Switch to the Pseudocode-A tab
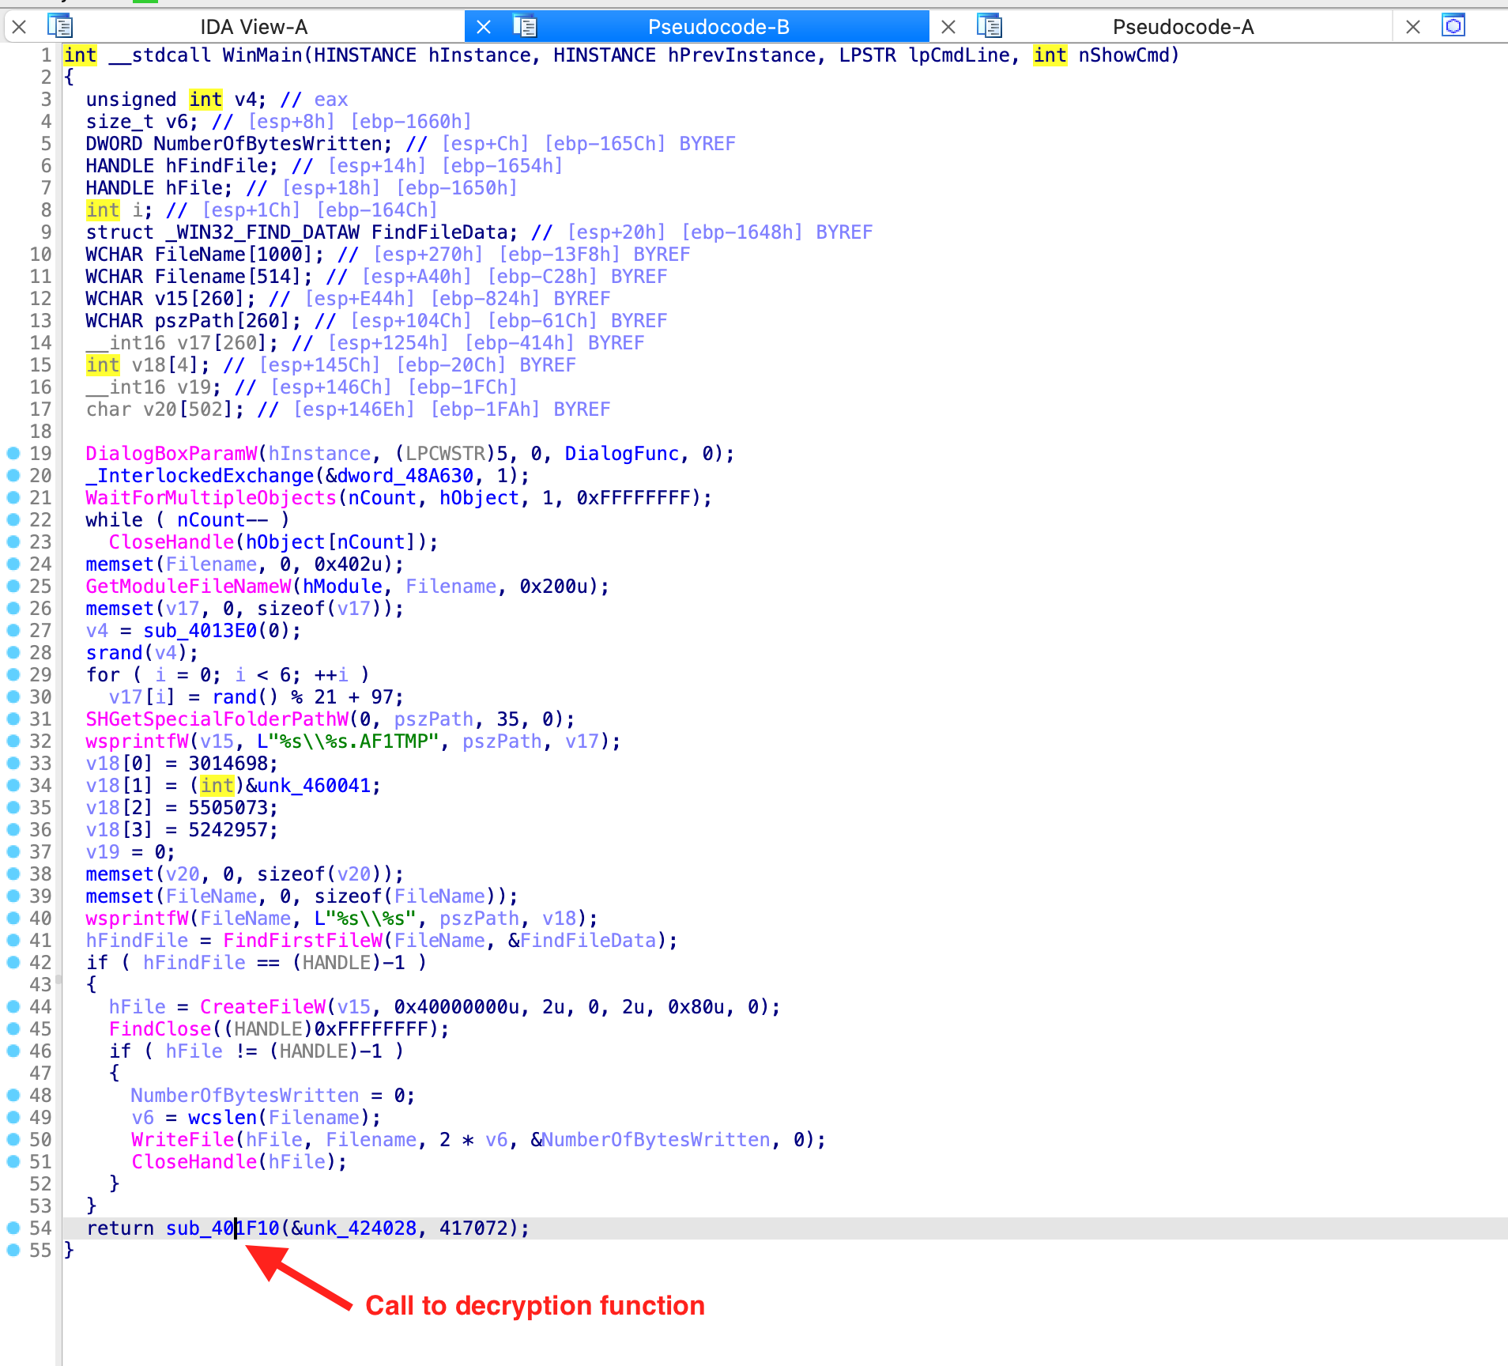Image resolution: width=1508 pixels, height=1366 pixels. [1182, 27]
